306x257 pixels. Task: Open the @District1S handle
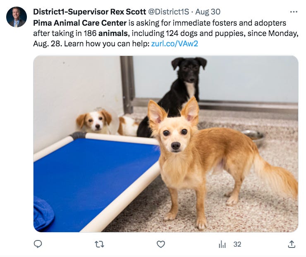point(169,12)
